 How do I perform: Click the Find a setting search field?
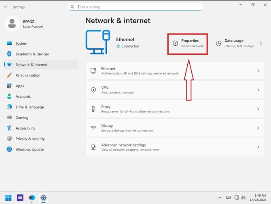(x=135, y=7)
